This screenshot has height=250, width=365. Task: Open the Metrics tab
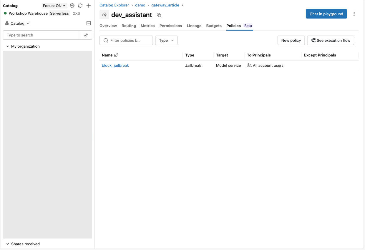[148, 26]
